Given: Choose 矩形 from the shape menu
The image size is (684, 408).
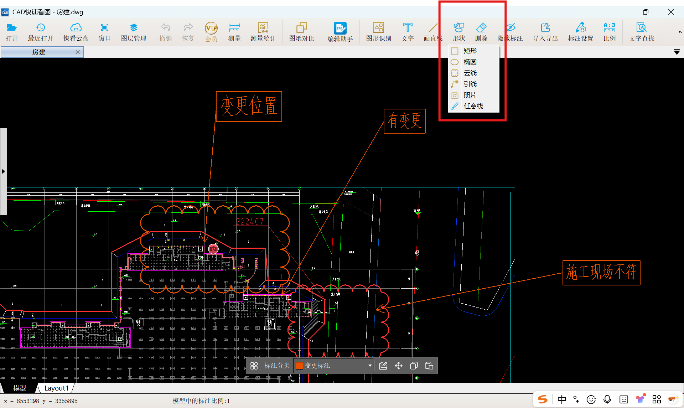Looking at the screenshot, I should pyautogui.click(x=470, y=51).
